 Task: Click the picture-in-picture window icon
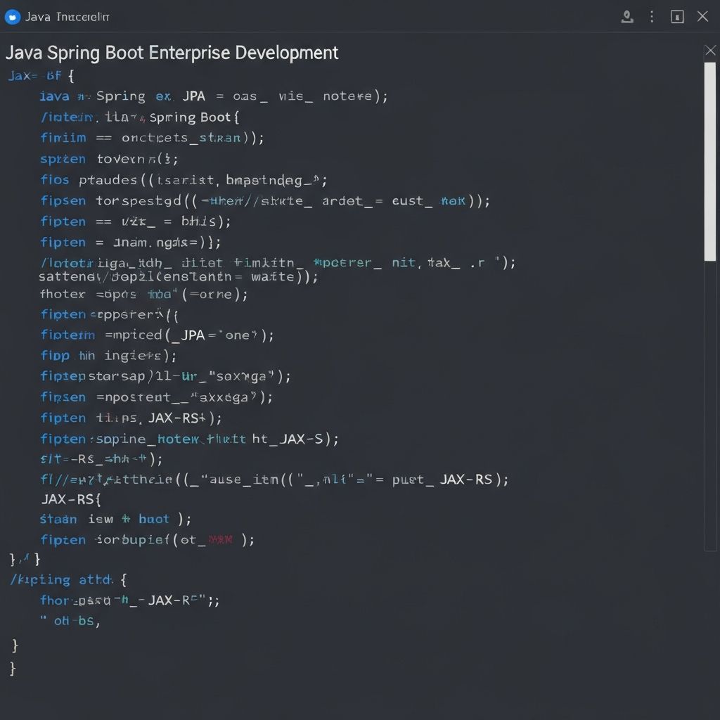(676, 16)
